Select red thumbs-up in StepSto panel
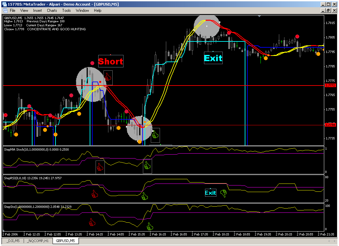 (x=92, y=222)
